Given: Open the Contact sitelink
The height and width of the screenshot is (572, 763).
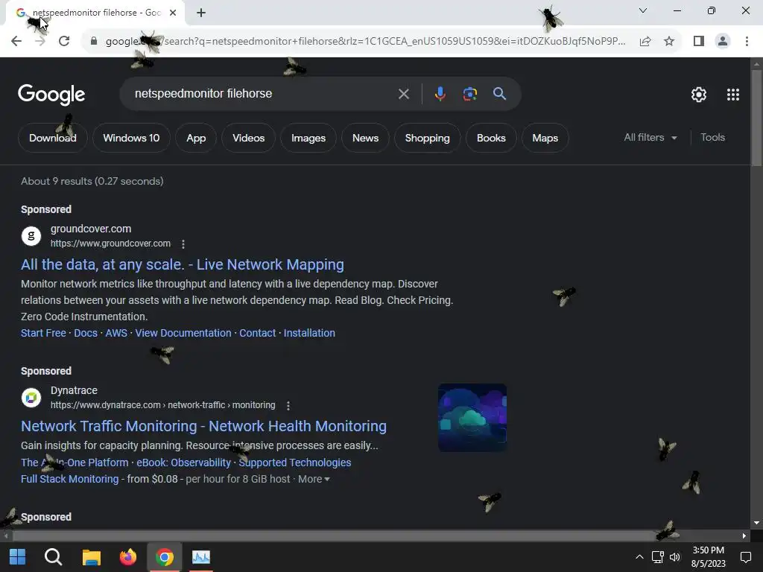Looking at the screenshot, I should point(257,333).
